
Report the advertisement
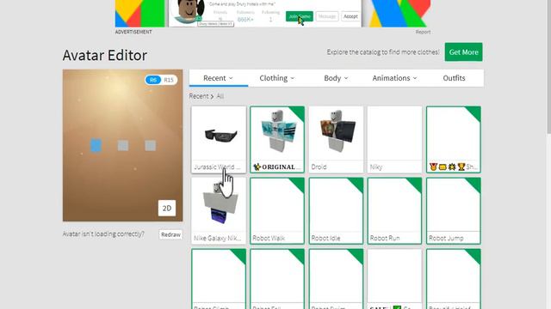423,32
